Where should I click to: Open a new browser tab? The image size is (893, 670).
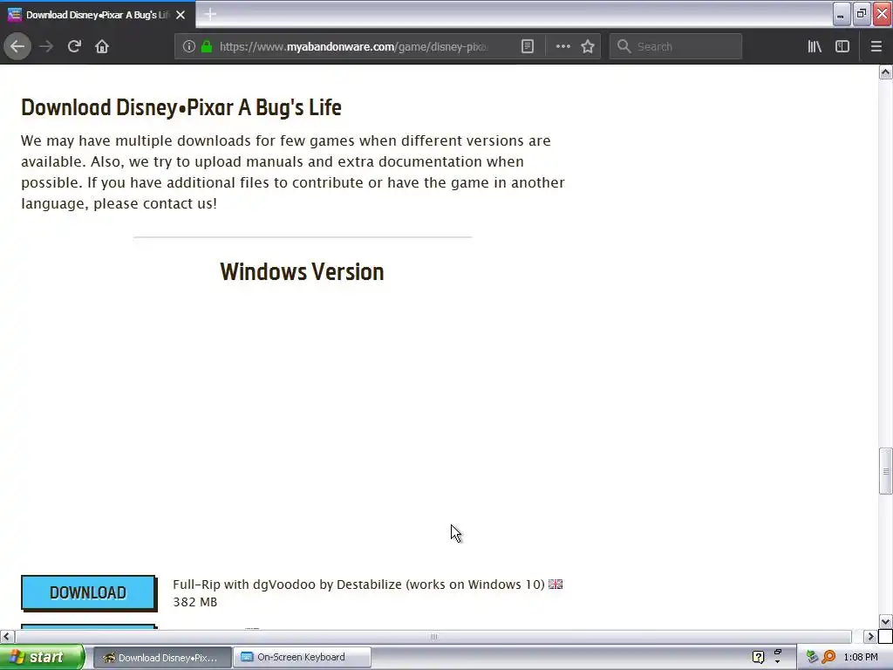coord(209,14)
